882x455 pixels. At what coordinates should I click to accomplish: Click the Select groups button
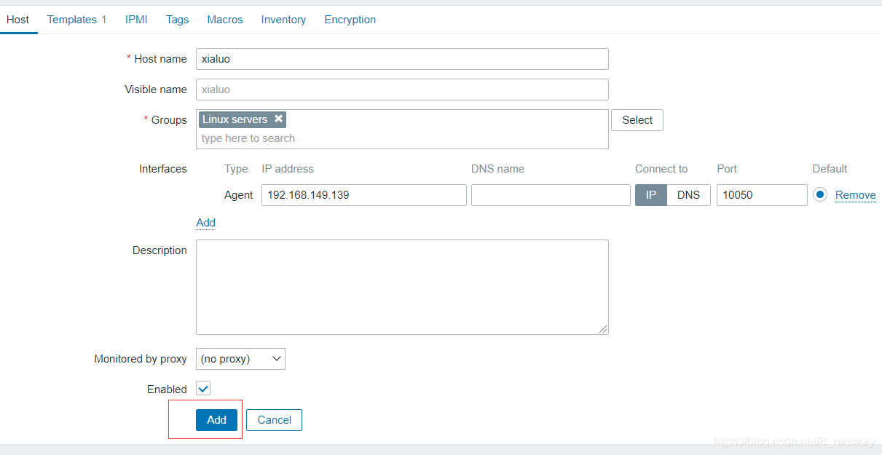pyautogui.click(x=637, y=120)
